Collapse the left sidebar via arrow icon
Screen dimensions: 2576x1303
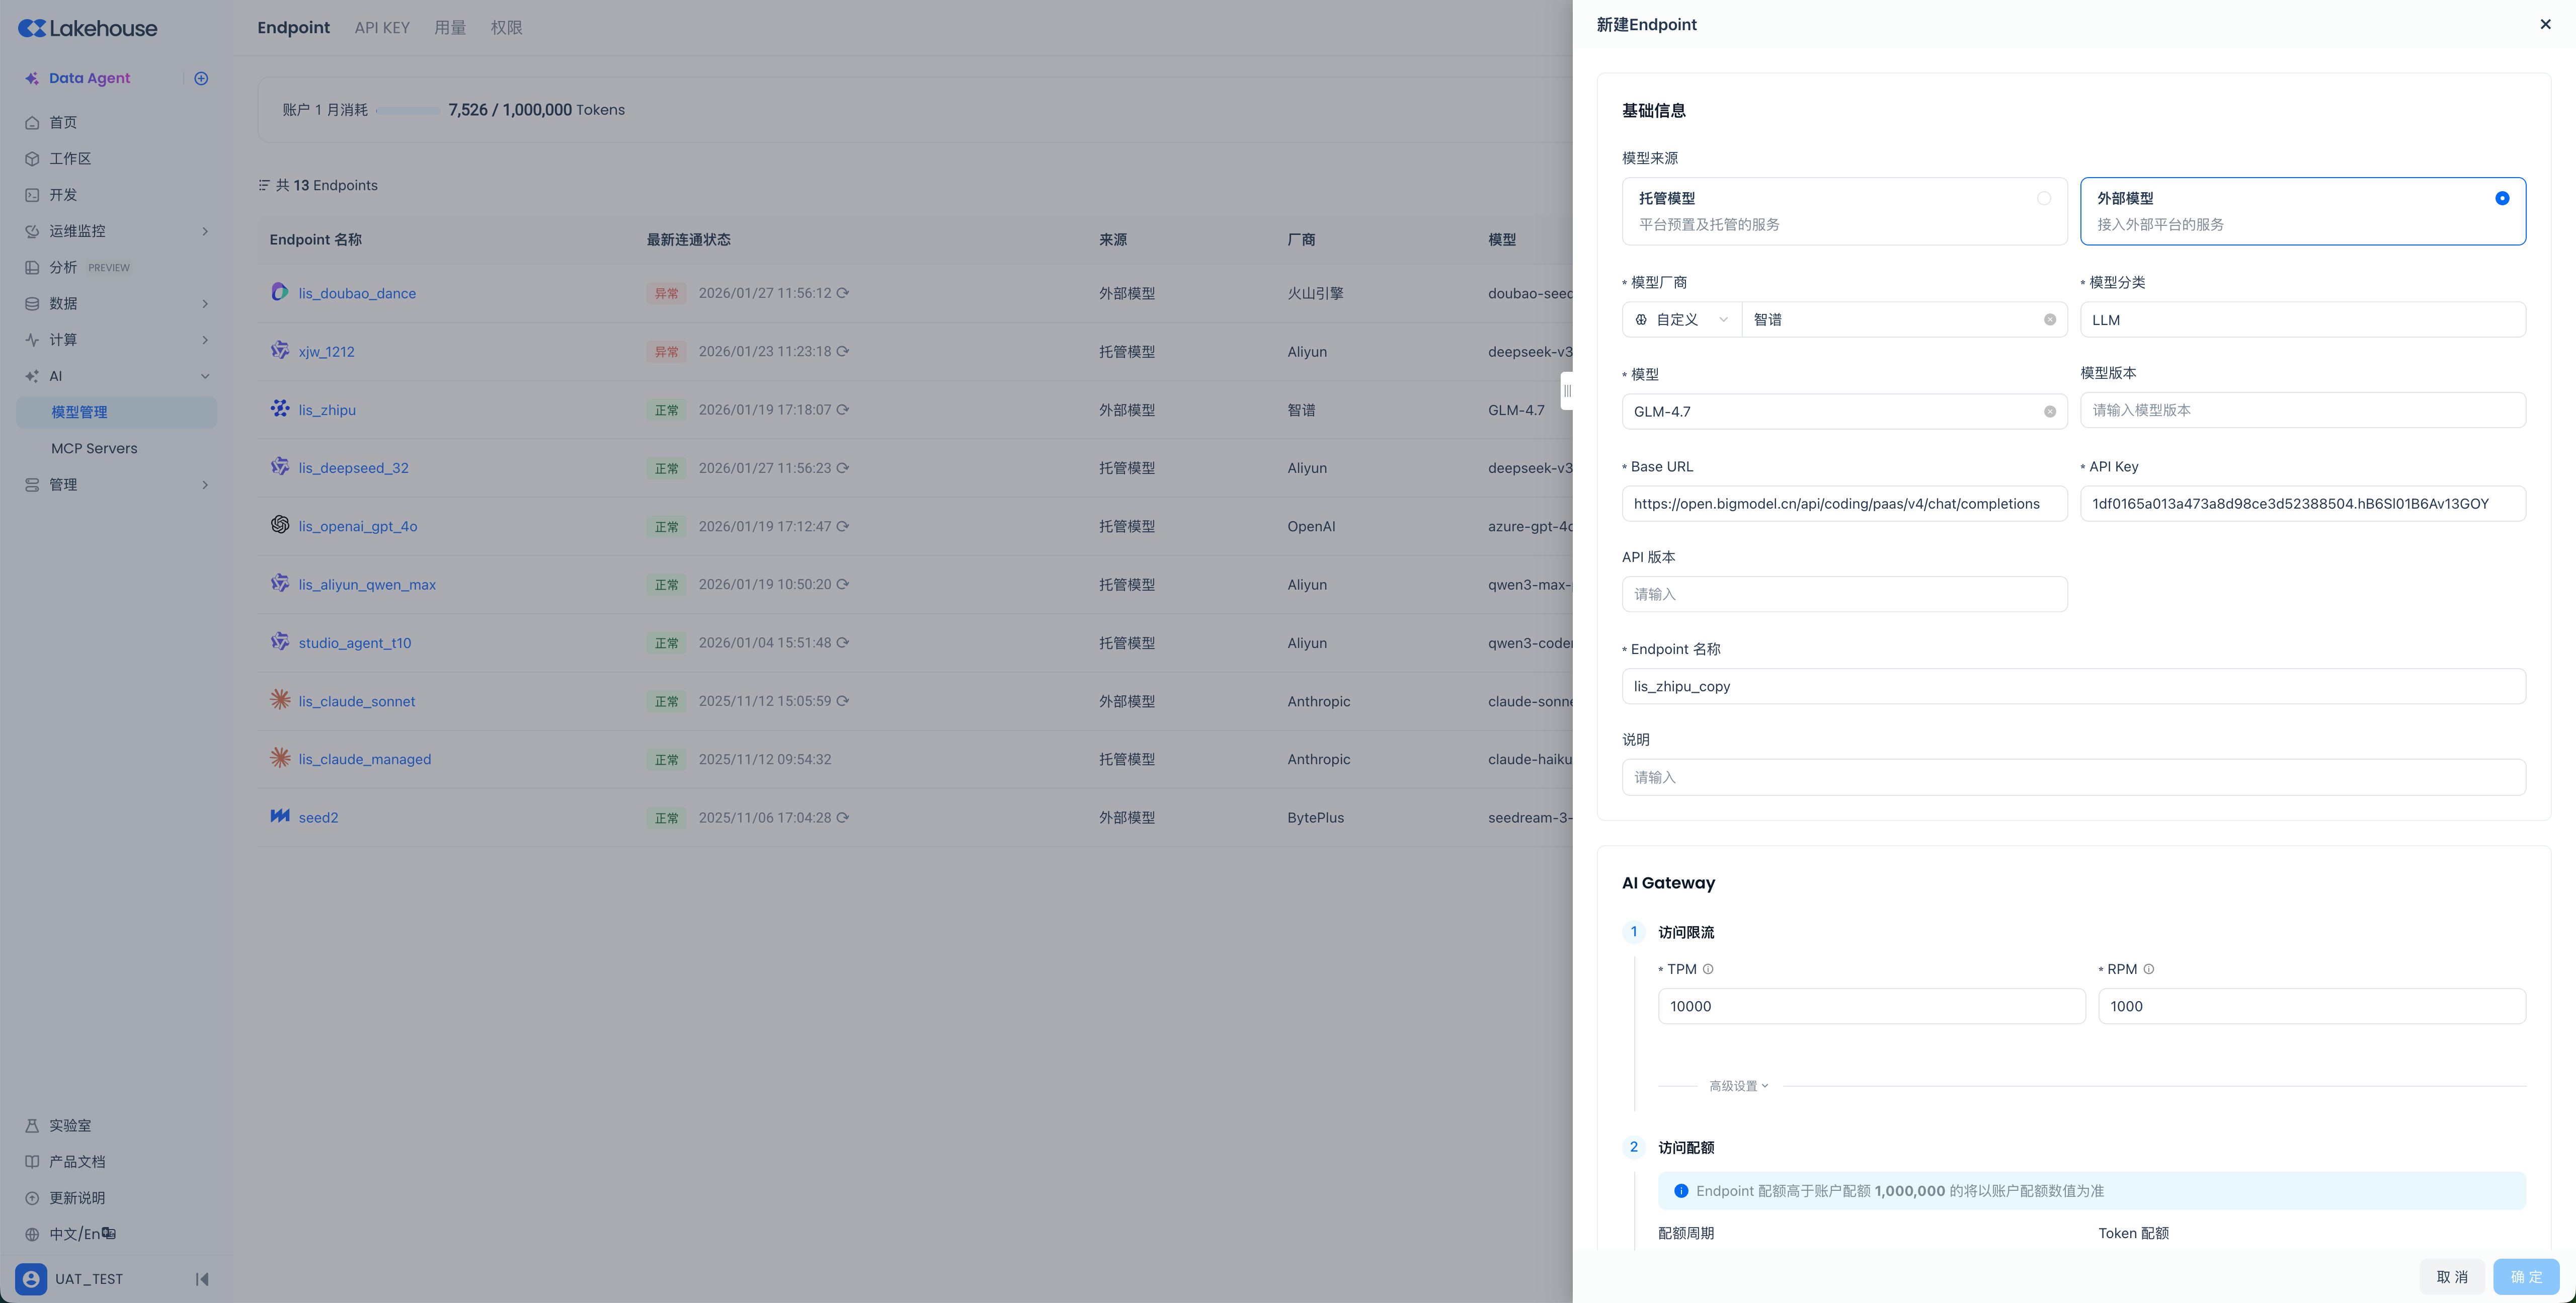202,1279
